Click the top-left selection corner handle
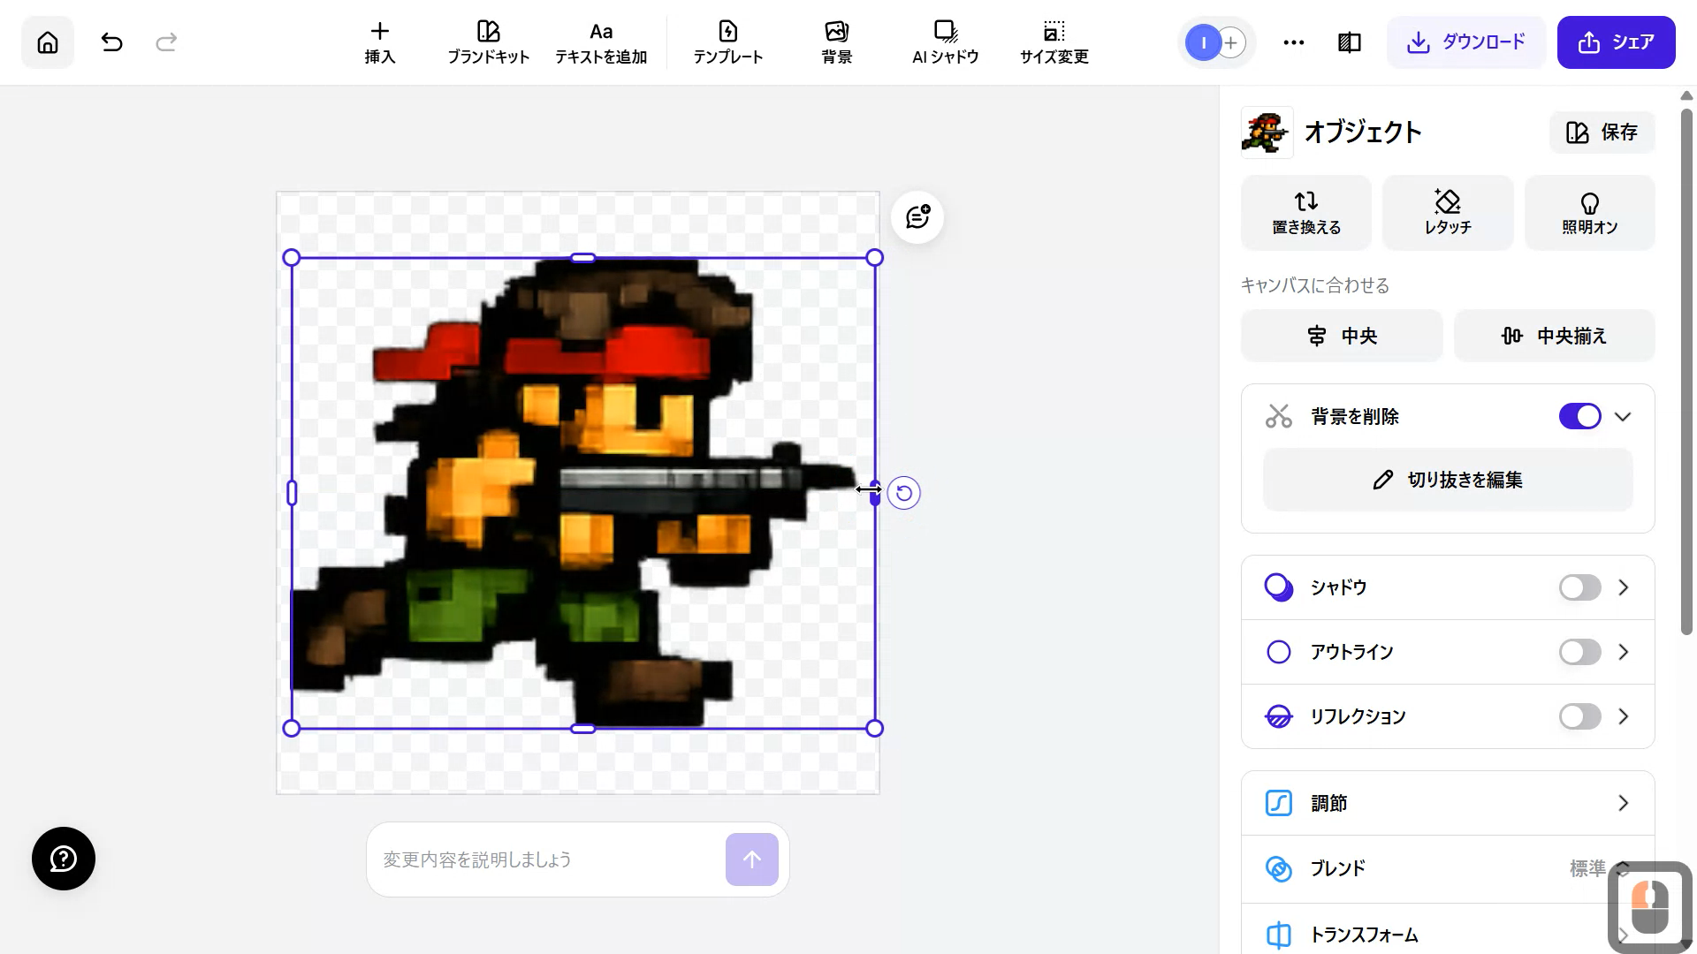This screenshot has height=954, width=1697. (x=292, y=258)
